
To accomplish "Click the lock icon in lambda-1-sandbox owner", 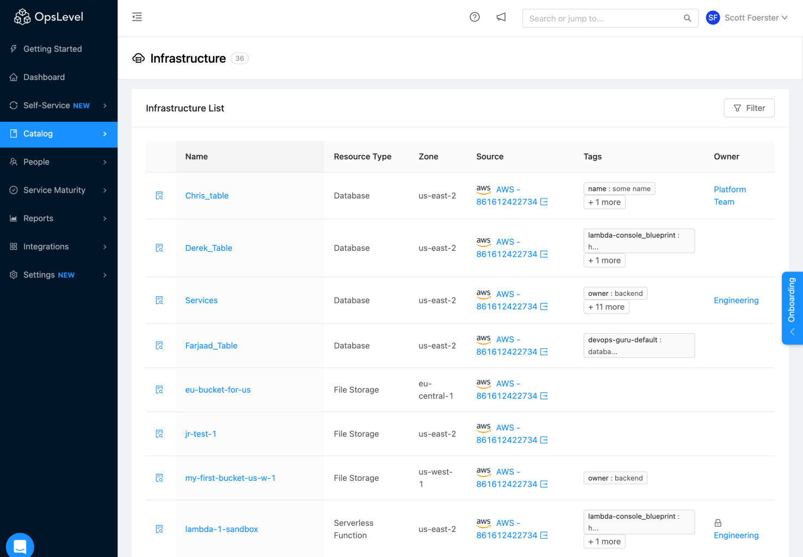I will tap(718, 523).
